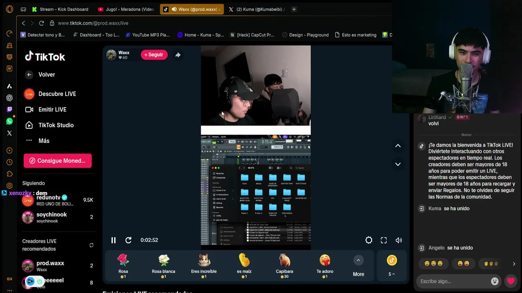The height and width of the screenshot is (293, 522).
Task: Click Consigue Monedas pink button
Action: click(x=58, y=161)
